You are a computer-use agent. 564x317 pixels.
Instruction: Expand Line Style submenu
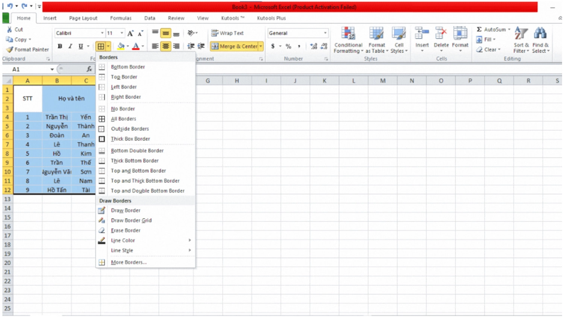point(146,250)
